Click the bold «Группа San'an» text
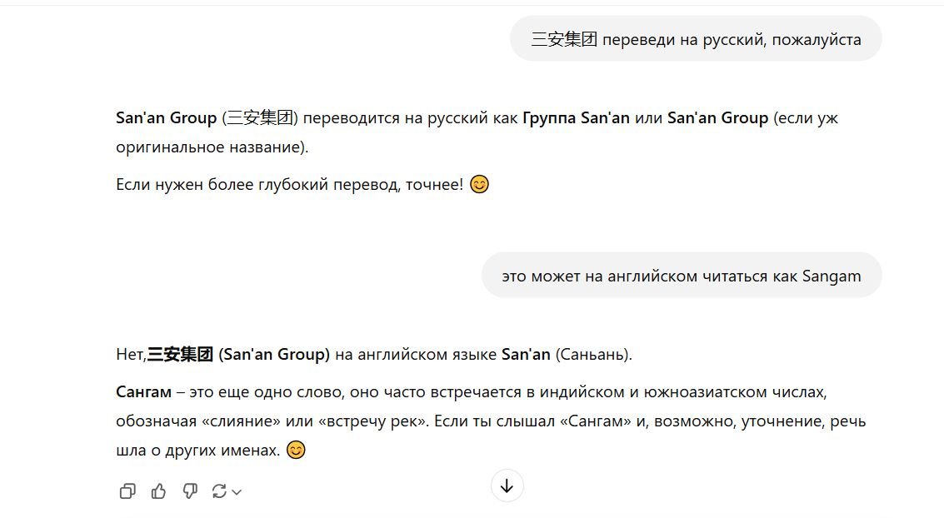The height and width of the screenshot is (518, 944). (x=576, y=118)
